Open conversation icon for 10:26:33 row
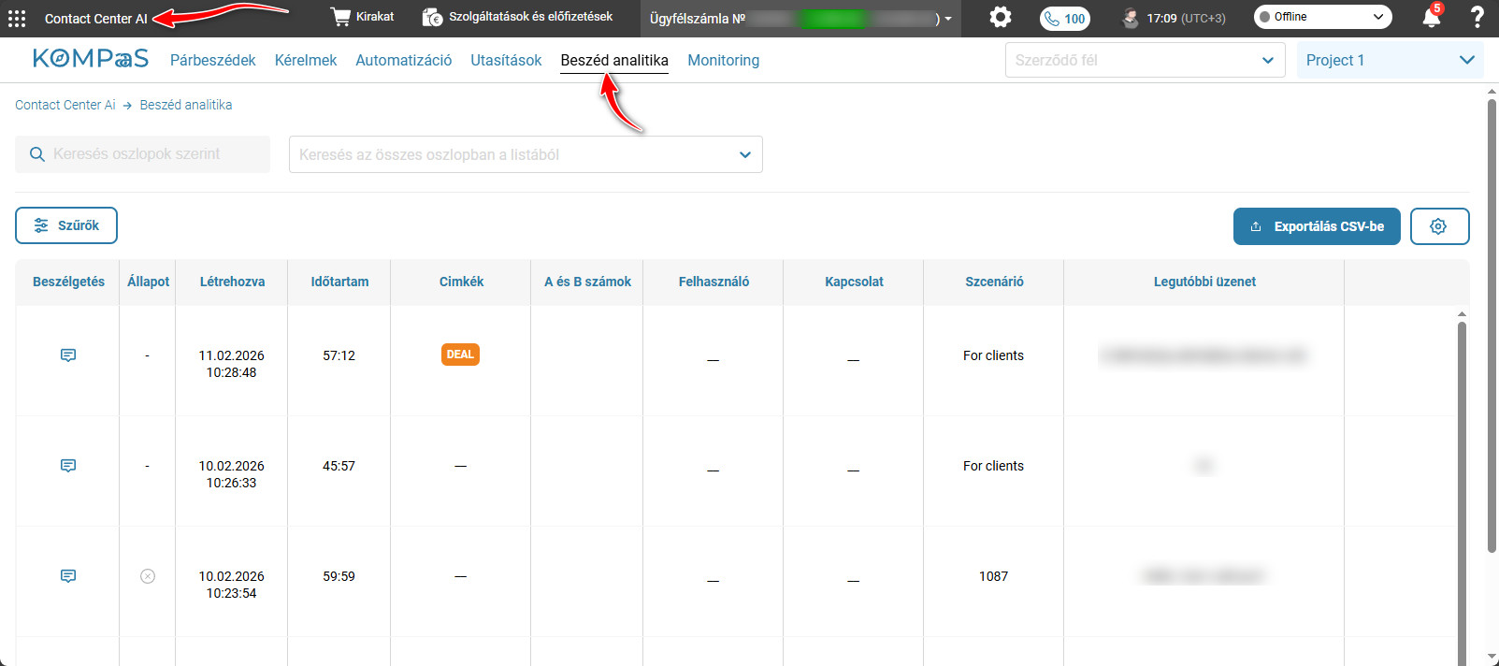This screenshot has height=666, width=1499. (x=68, y=466)
